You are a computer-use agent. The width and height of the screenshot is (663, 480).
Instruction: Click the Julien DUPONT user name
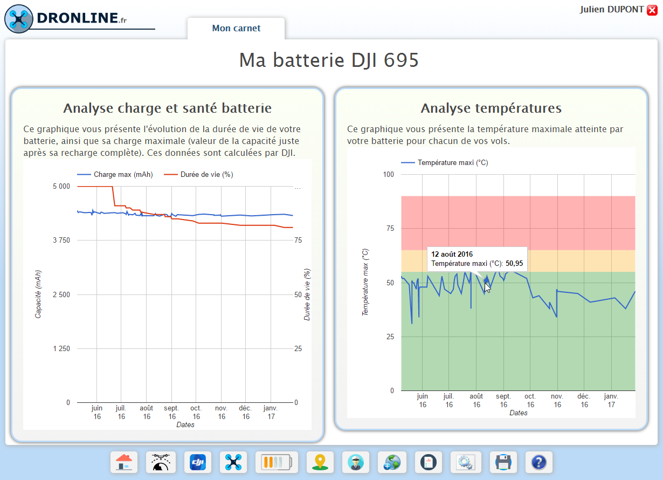612,10
